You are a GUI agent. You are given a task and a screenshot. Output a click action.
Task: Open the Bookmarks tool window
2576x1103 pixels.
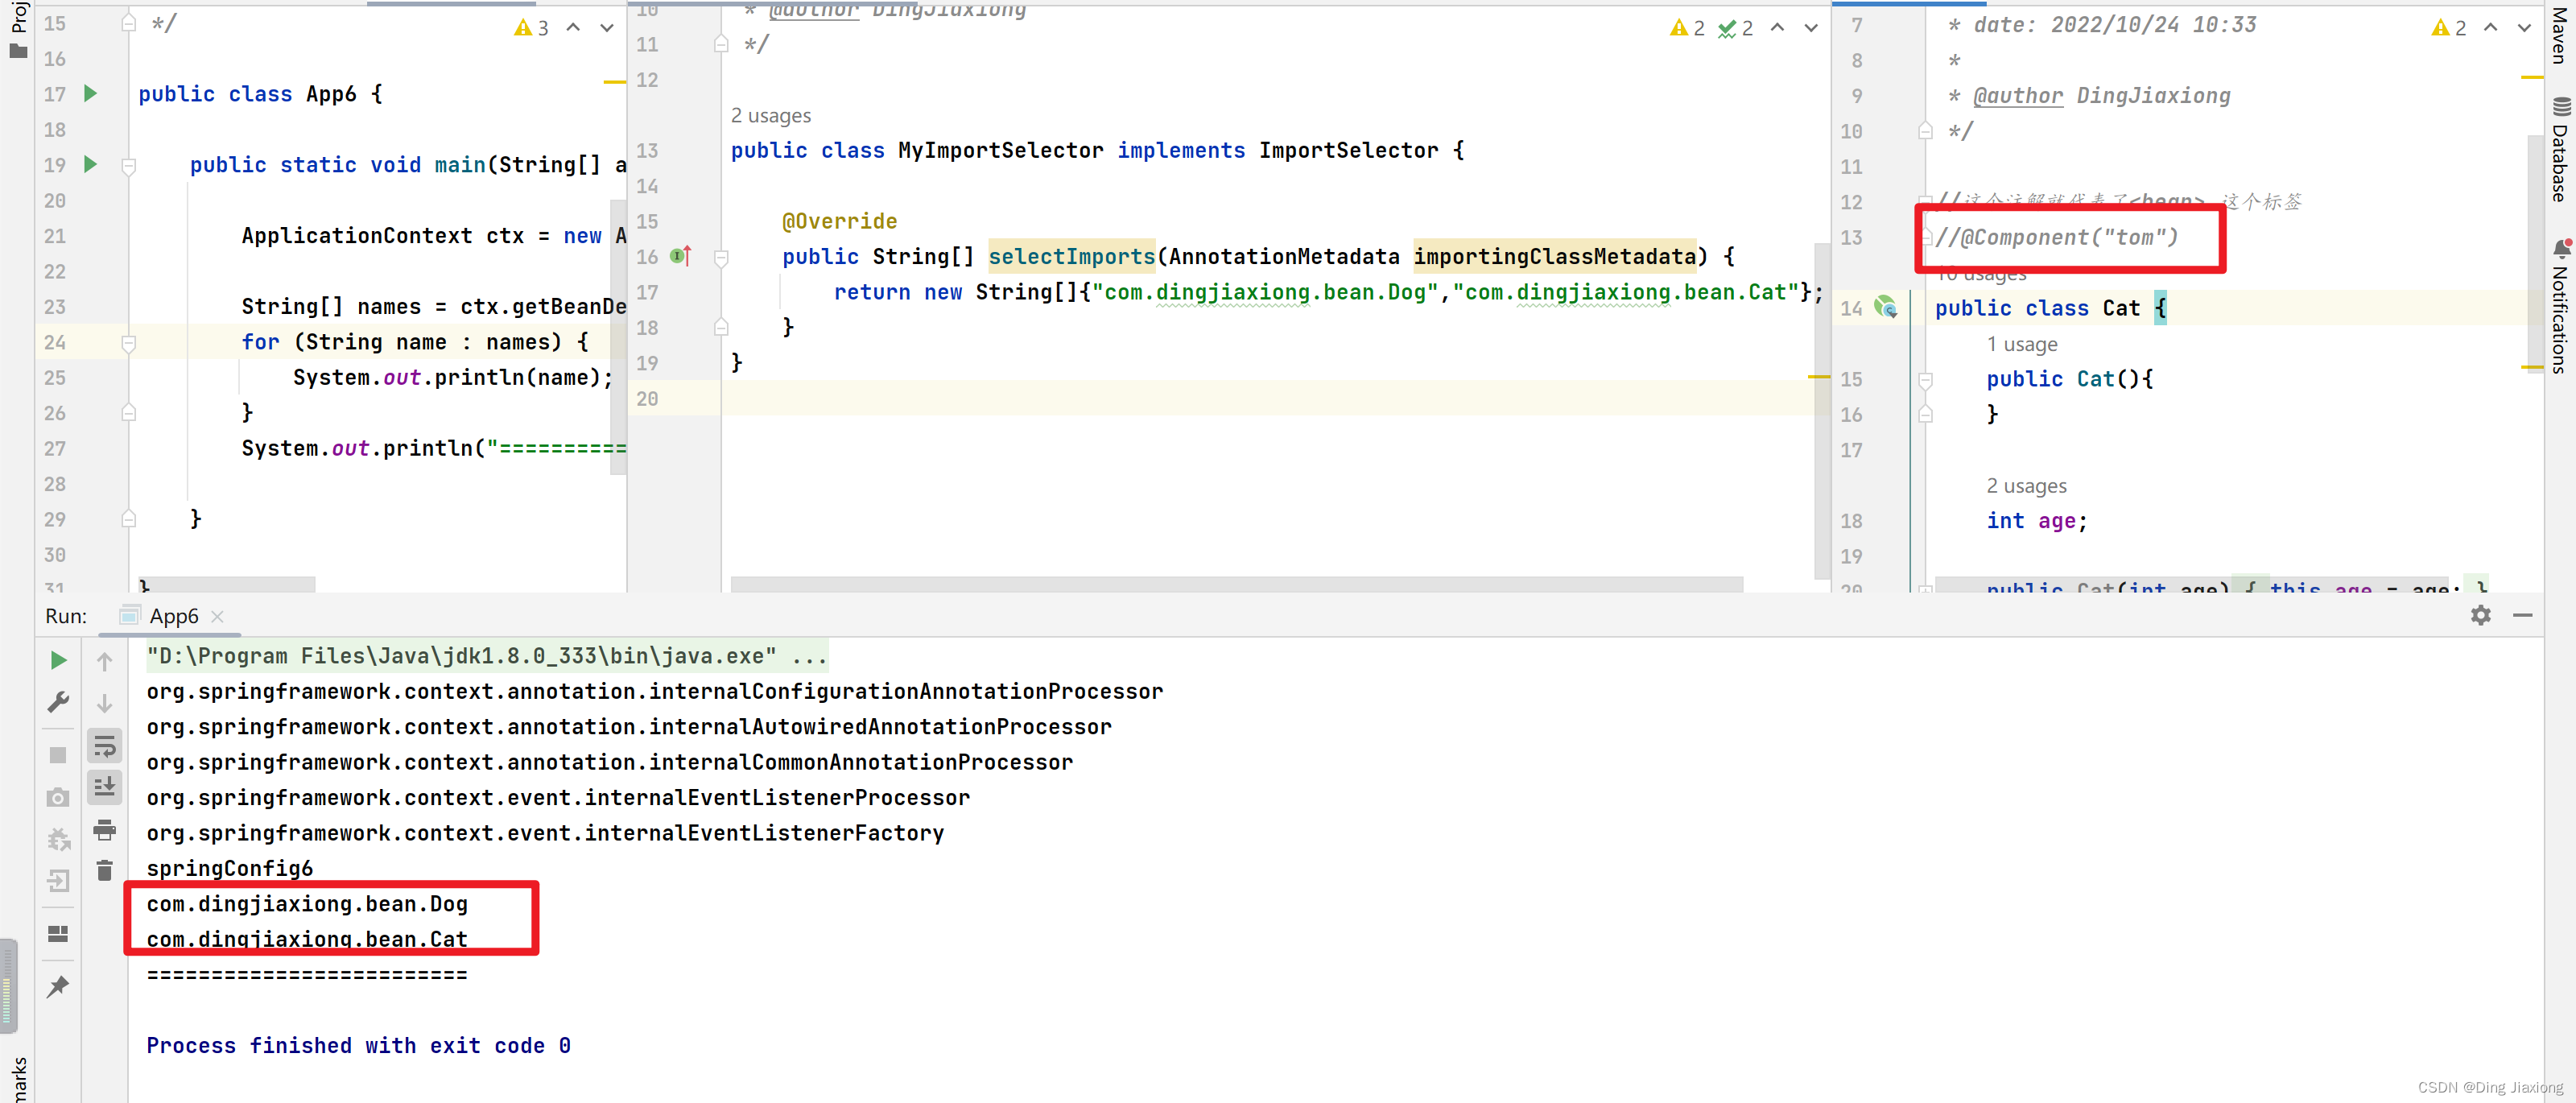[18, 1080]
